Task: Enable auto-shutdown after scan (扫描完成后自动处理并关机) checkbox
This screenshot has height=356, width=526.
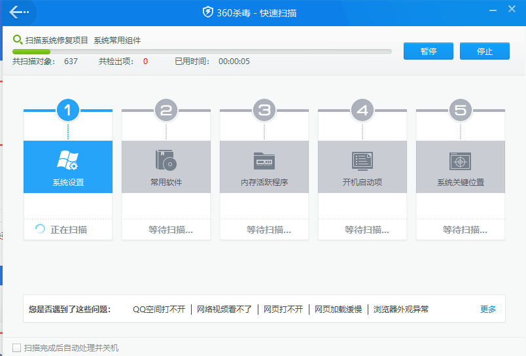Action: tap(17, 347)
